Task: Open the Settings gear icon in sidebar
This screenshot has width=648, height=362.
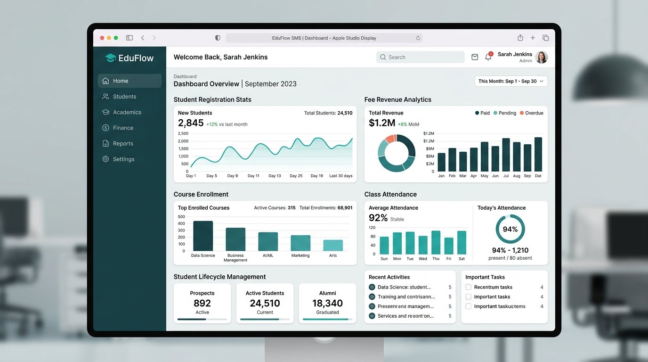Action: [105, 159]
